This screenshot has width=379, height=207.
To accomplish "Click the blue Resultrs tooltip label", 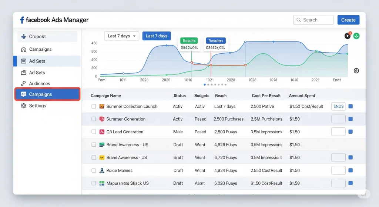I will coord(216,41).
